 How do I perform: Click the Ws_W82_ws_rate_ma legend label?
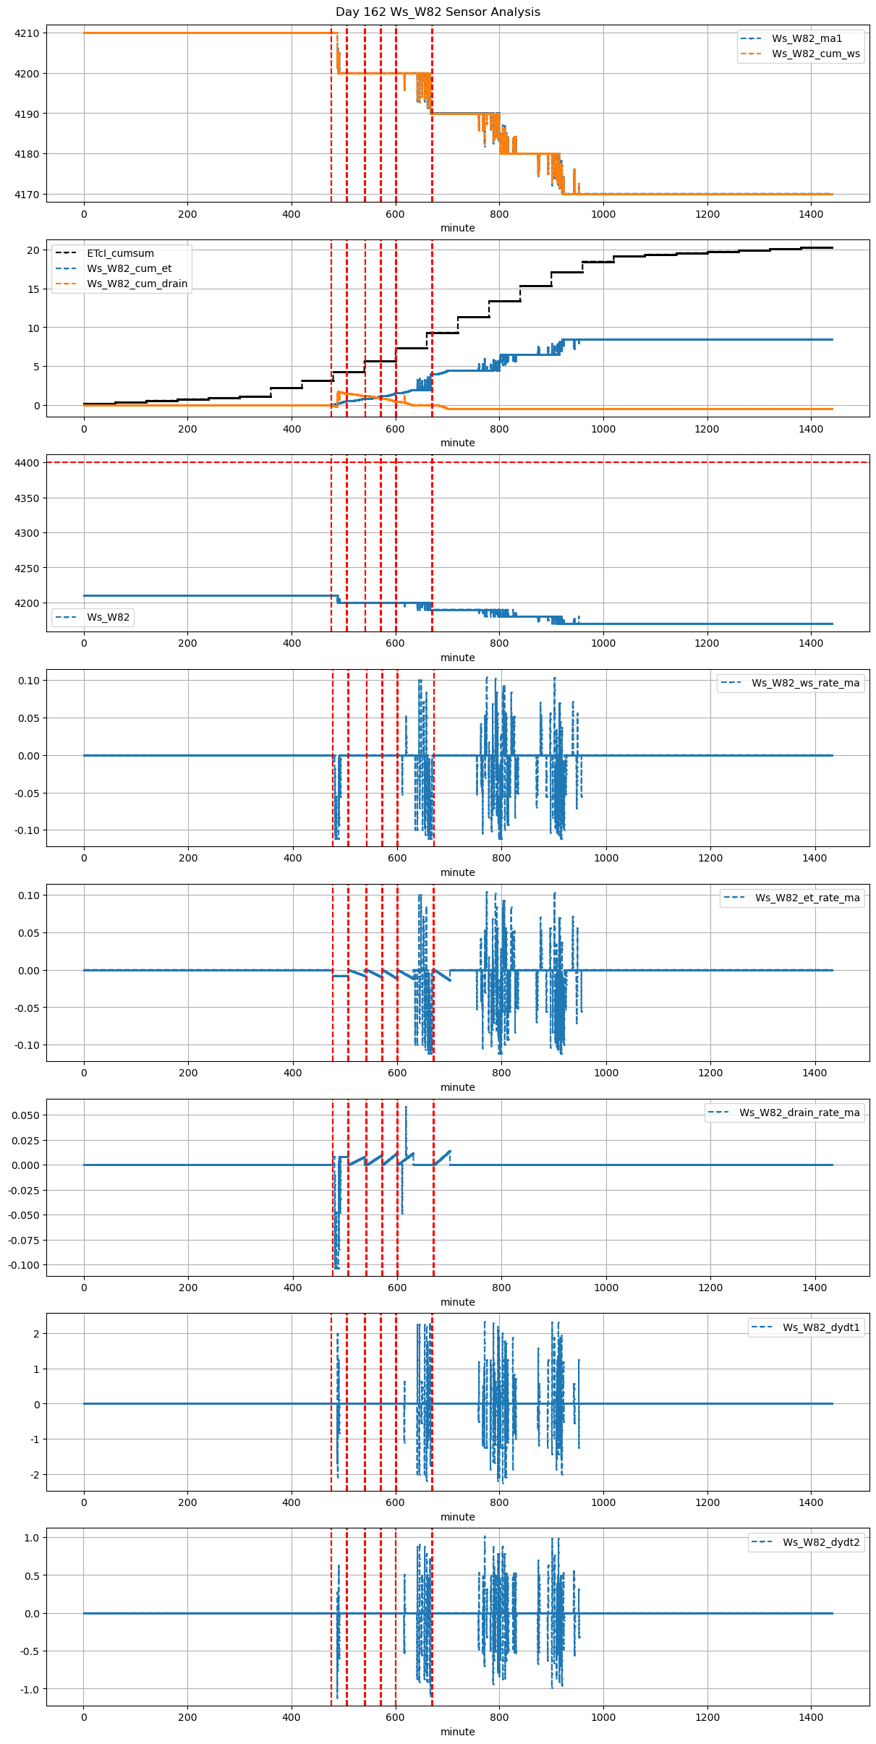(x=805, y=684)
